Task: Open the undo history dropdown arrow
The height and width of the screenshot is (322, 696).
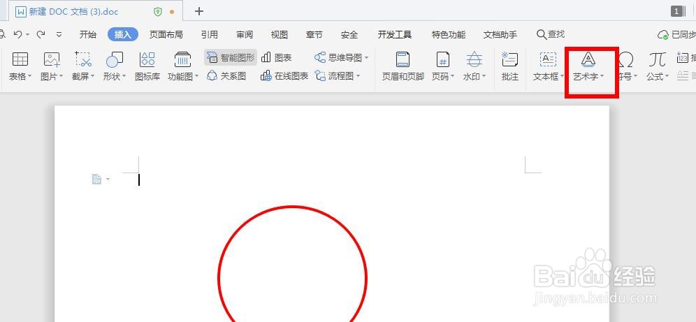Action: (27, 35)
